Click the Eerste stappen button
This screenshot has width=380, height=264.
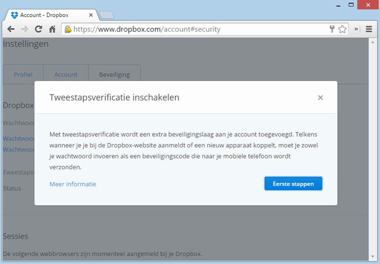[293, 184]
